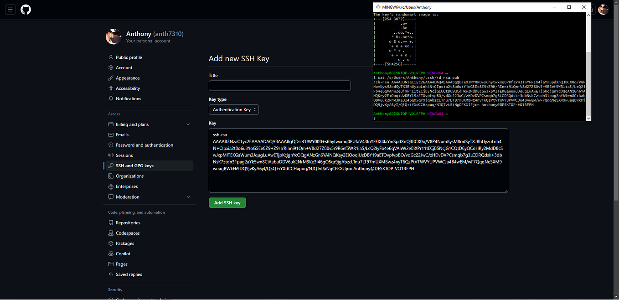Open the Key type dropdown
Viewport: 619px width, 300px height.
233,109
